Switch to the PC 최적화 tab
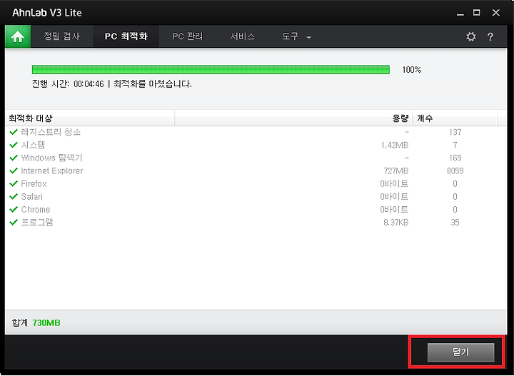The image size is (514, 376). click(126, 36)
